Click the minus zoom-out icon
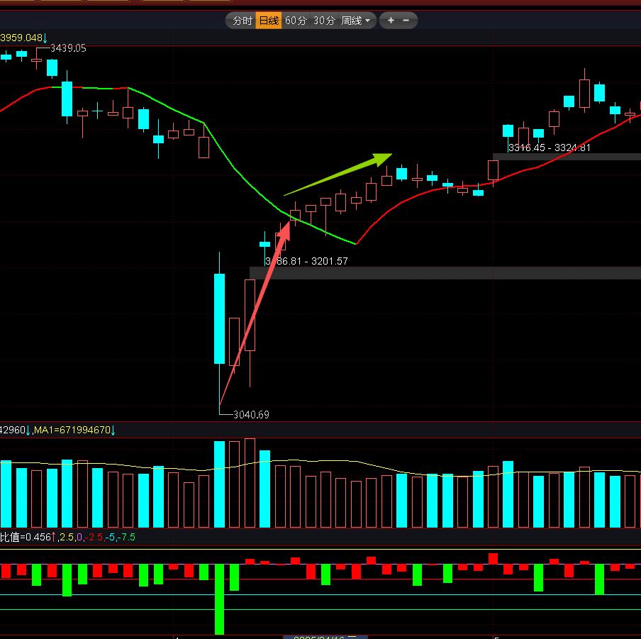641x639 pixels. (x=406, y=21)
